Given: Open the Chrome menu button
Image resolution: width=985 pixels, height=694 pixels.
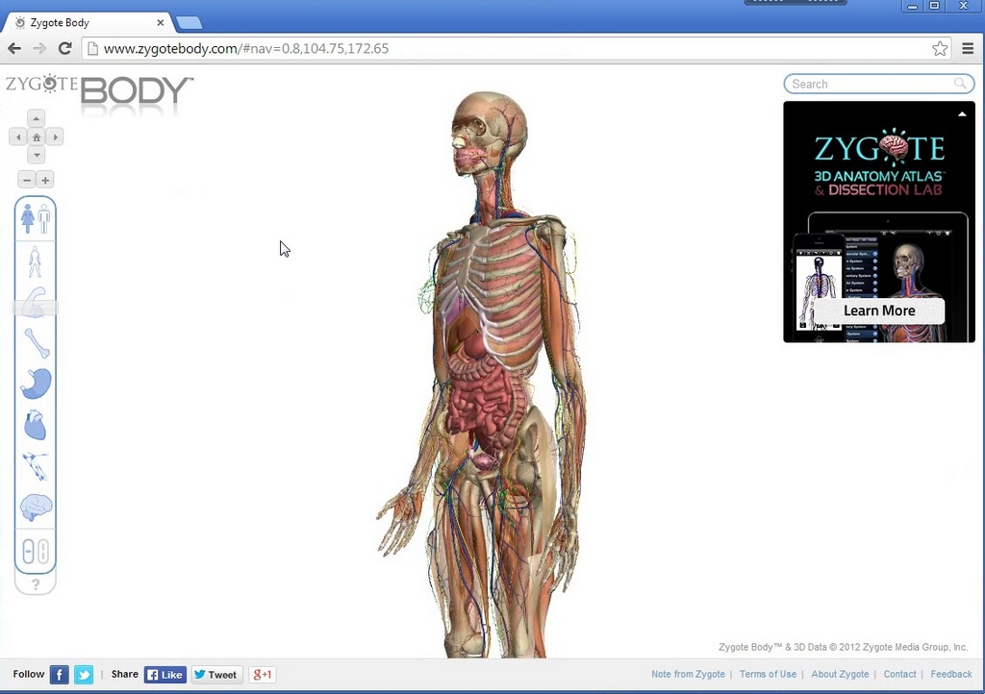Looking at the screenshot, I should (x=968, y=48).
